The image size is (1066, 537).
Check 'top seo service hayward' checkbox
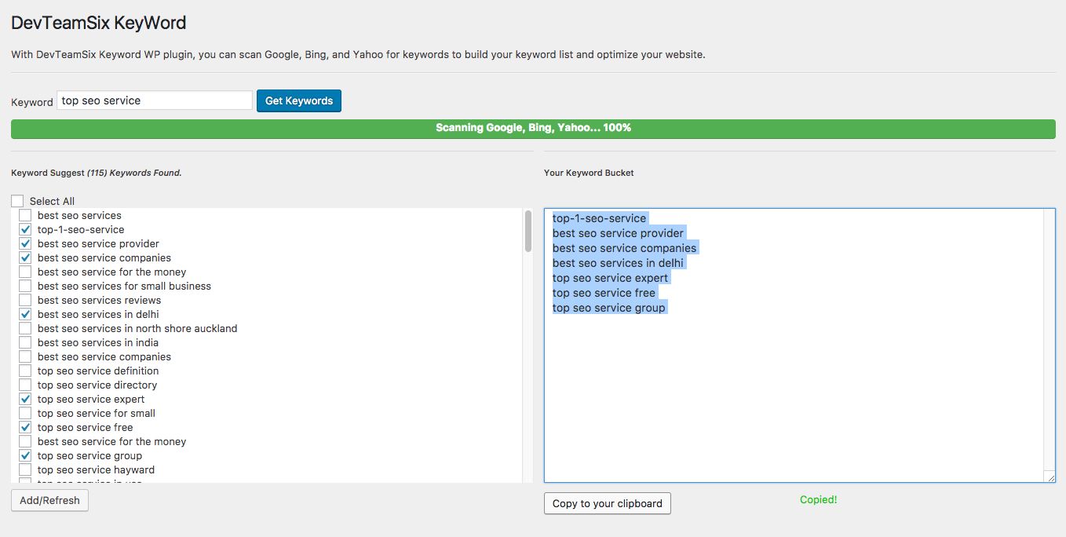25,469
